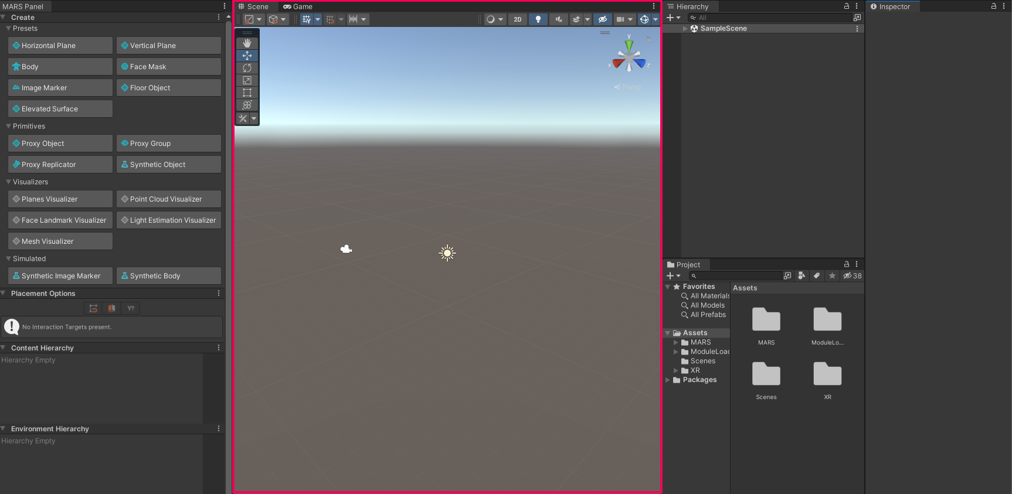Open the Inspector tab
This screenshot has width=1012, height=494.
pyautogui.click(x=893, y=6)
